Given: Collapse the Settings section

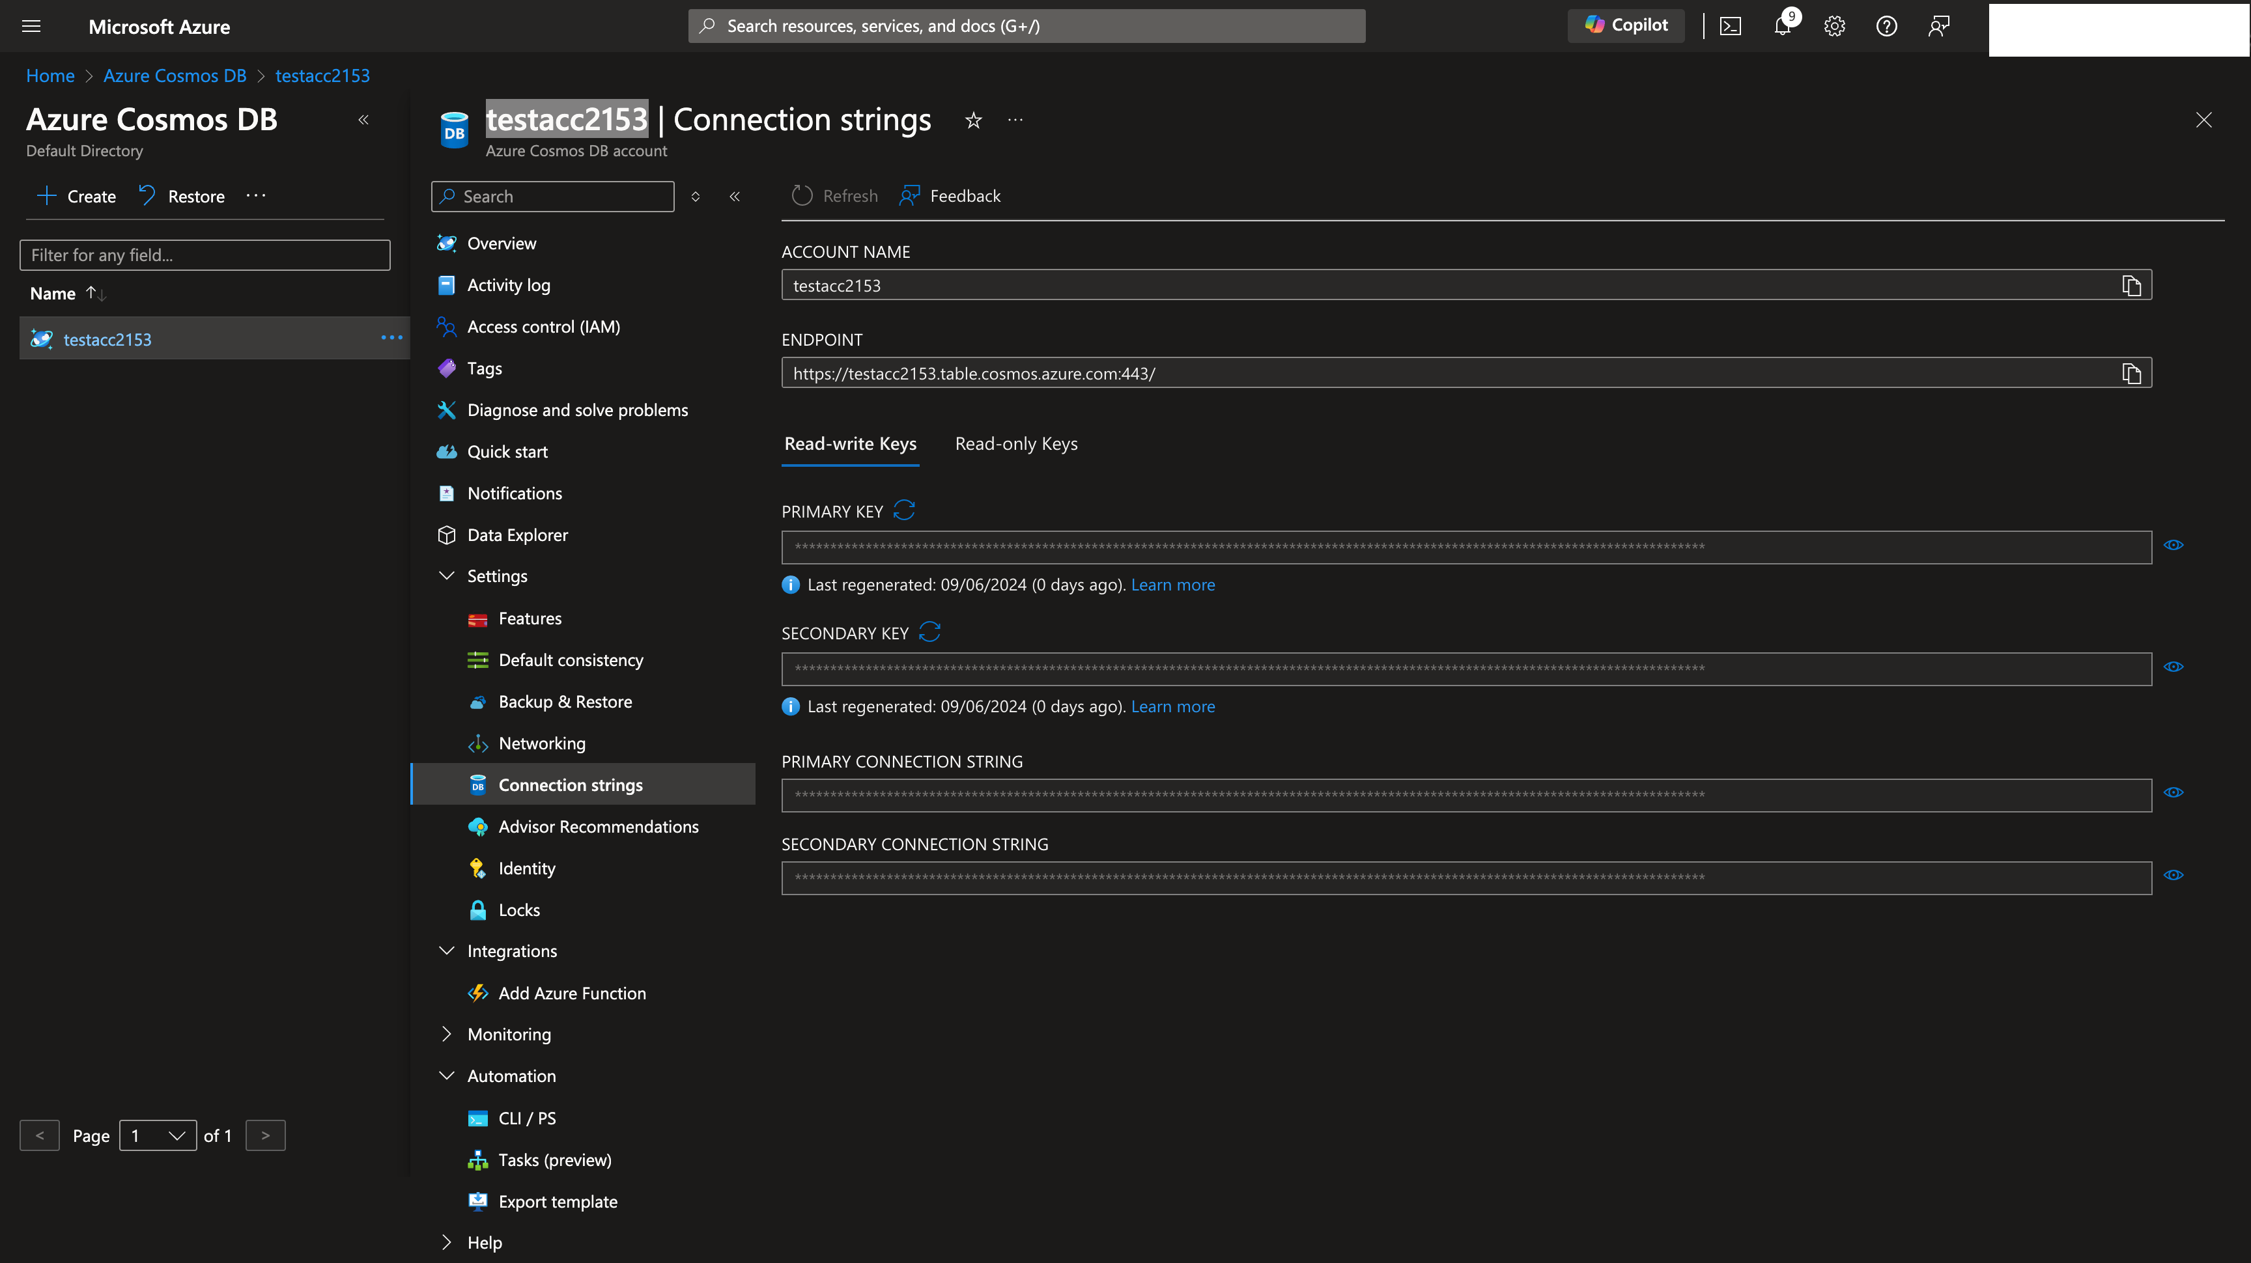Looking at the screenshot, I should tap(447, 576).
